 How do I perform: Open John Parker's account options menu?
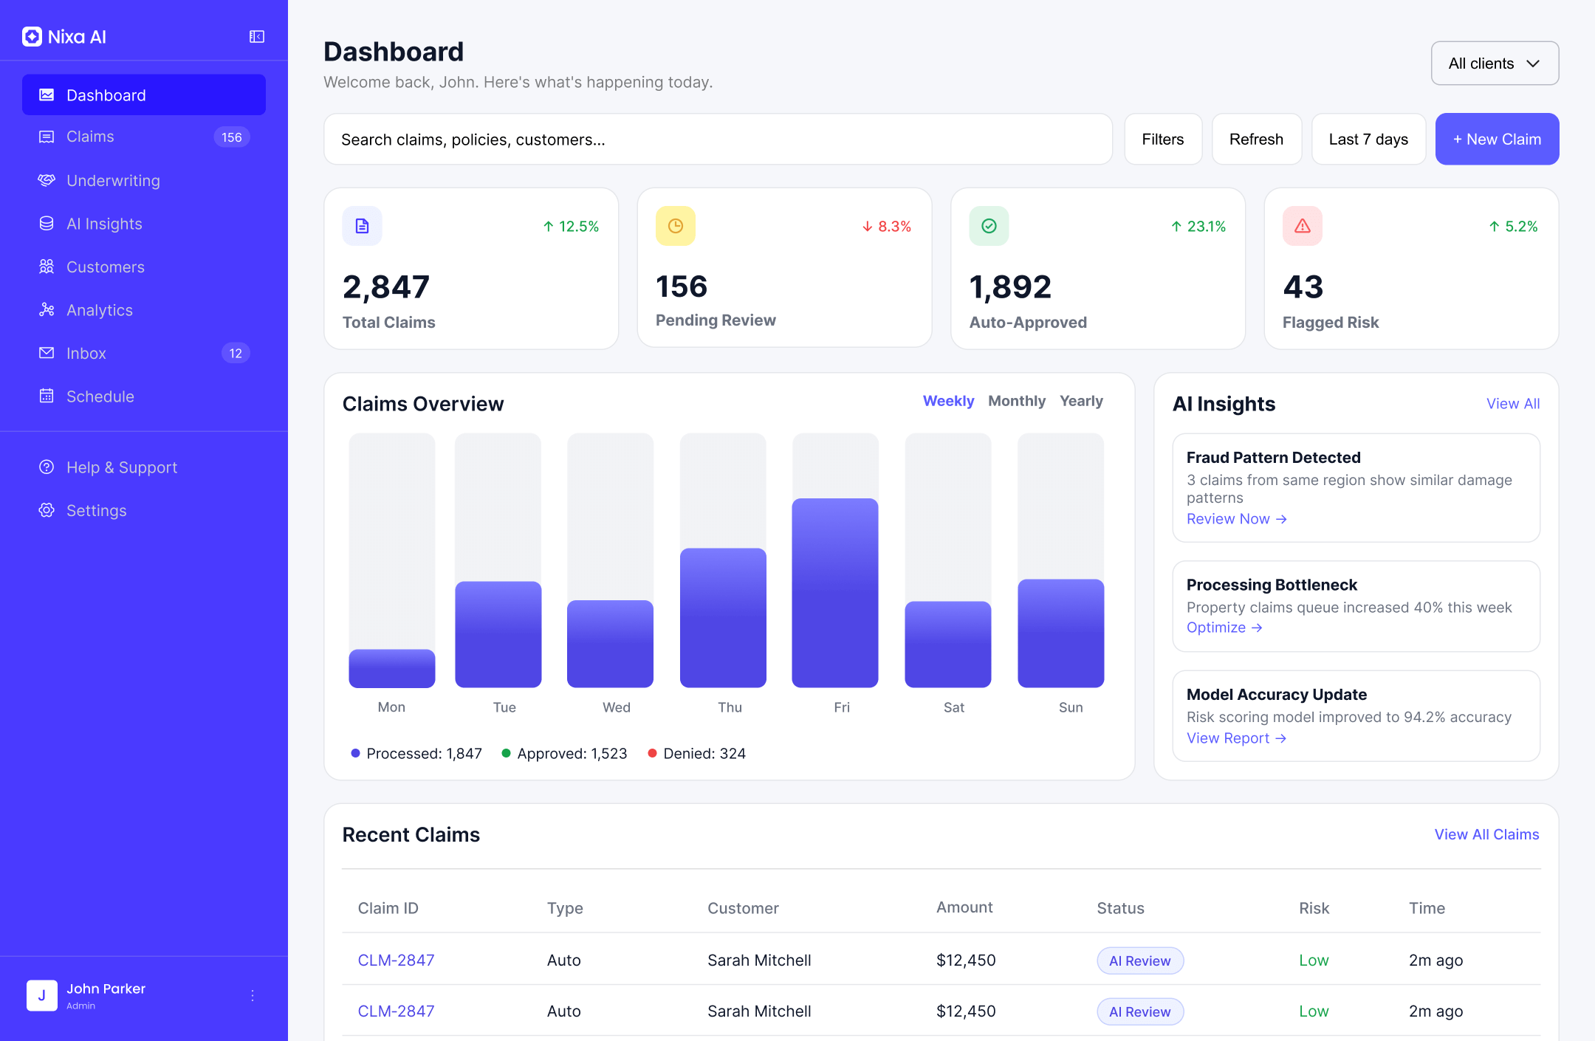[x=252, y=994]
